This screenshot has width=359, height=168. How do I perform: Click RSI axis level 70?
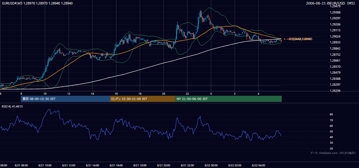pos(331,120)
